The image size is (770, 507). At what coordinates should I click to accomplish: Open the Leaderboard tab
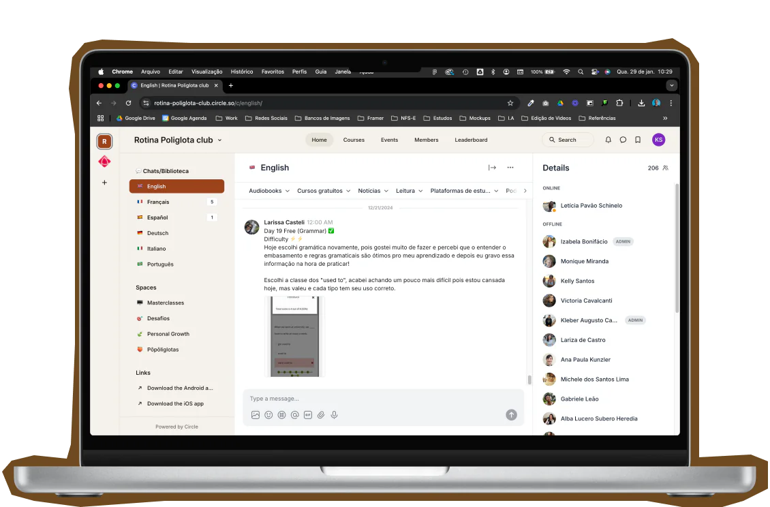click(x=471, y=140)
